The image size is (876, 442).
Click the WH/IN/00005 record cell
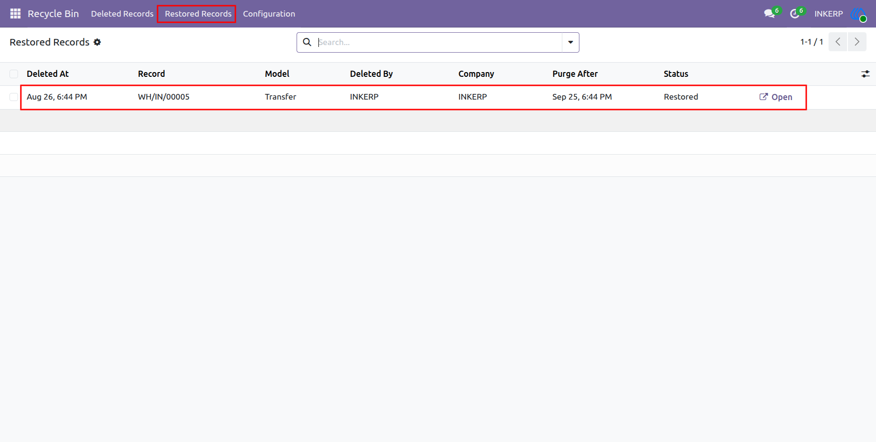164,97
